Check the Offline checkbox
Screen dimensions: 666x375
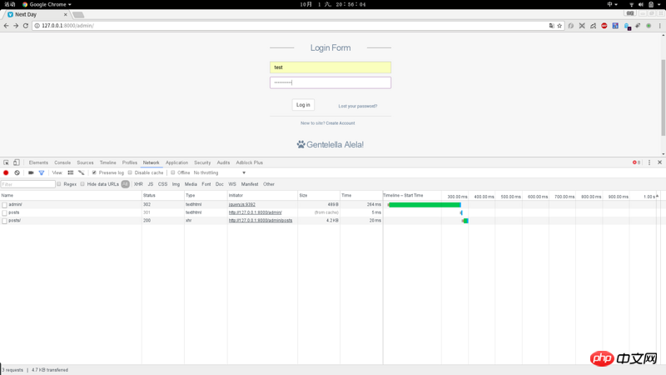pos(173,172)
